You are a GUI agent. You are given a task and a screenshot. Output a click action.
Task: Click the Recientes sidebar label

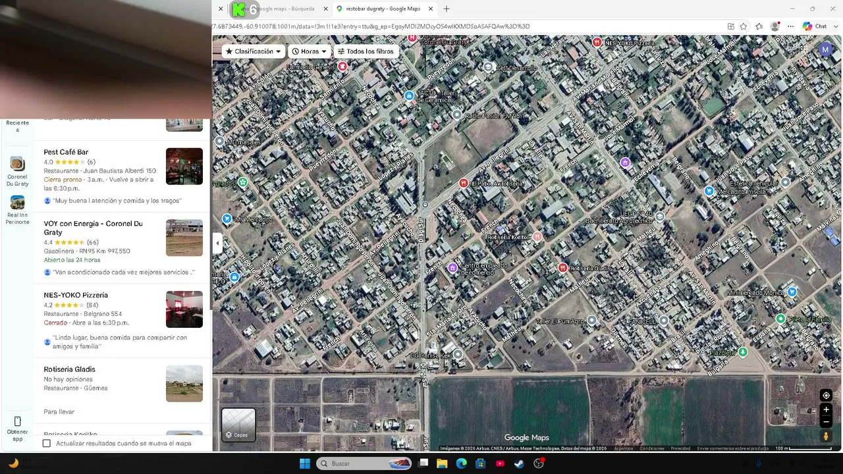[17, 126]
